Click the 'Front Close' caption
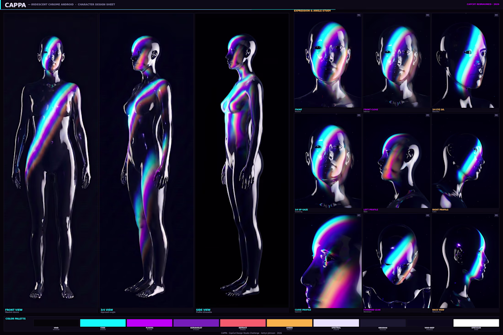503x335 pixels. pyautogui.click(x=371, y=109)
